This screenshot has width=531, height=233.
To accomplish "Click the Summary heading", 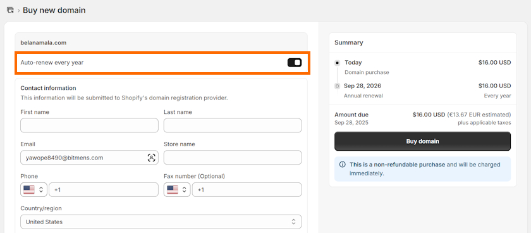I will (349, 42).
